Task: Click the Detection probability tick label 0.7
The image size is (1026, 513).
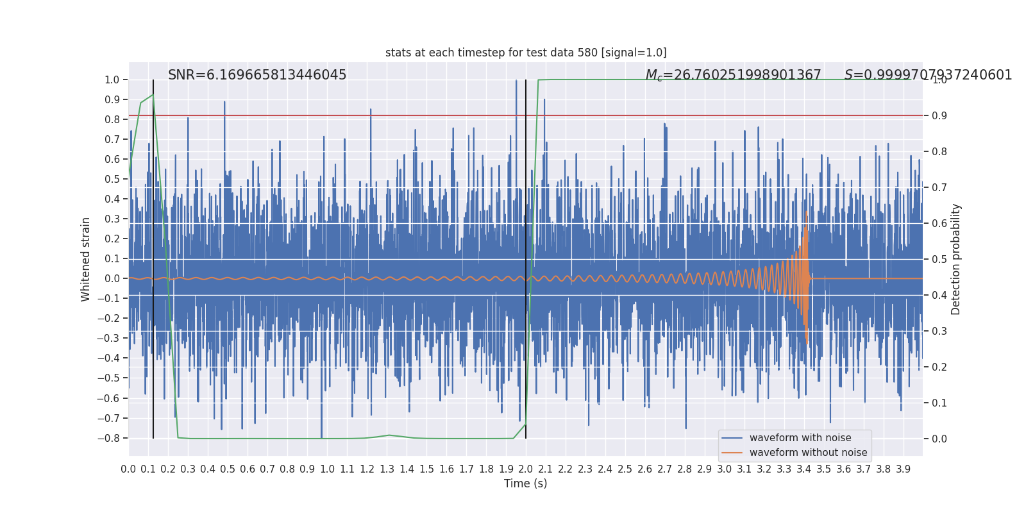Action: 939,188
